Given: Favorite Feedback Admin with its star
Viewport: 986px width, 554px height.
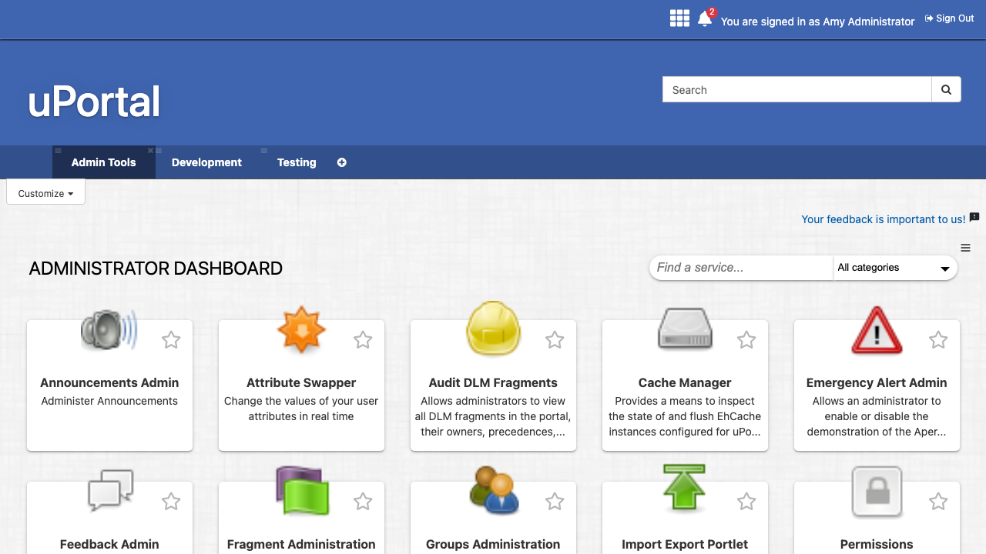Looking at the screenshot, I should point(171,502).
